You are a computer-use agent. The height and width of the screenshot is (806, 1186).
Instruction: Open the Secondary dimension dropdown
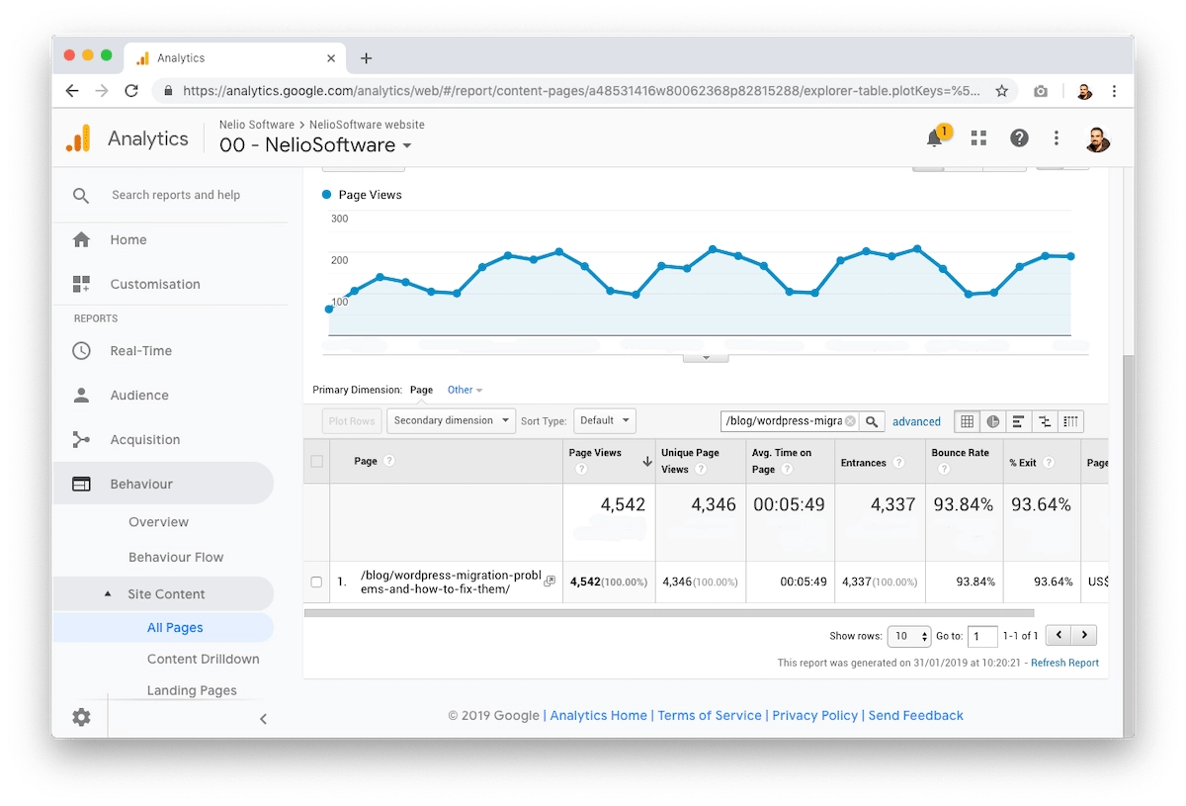[x=451, y=420]
